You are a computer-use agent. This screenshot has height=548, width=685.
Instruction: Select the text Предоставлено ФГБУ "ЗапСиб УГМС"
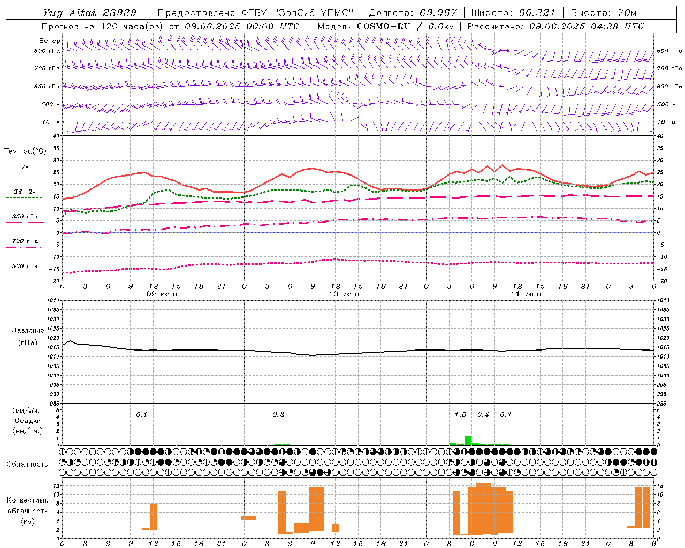pos(256,13)
